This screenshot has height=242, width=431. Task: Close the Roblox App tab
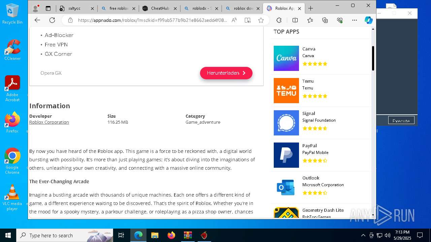click(300, 8)
